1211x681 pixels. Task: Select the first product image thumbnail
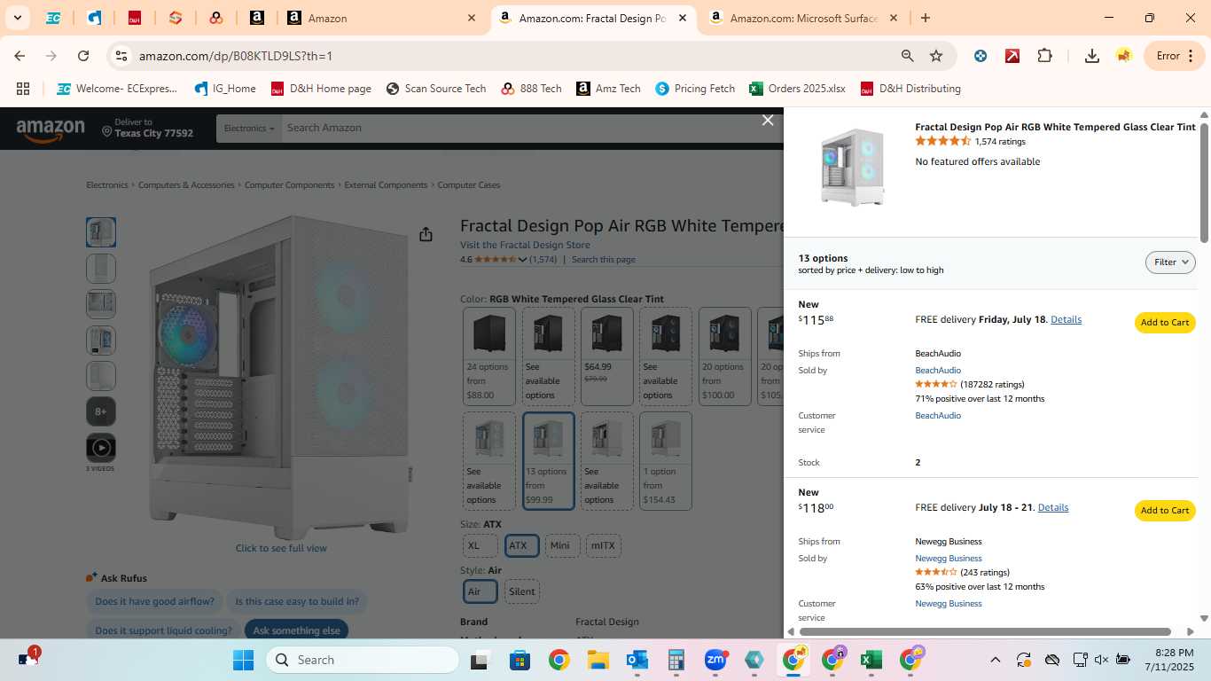[x=101, y=232]
